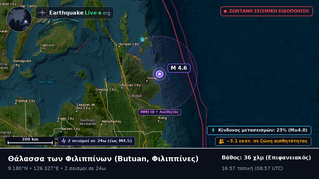Screen dimensions: 319x179
Task: Click the lightning aftershock risk icon
Action: 213,130
